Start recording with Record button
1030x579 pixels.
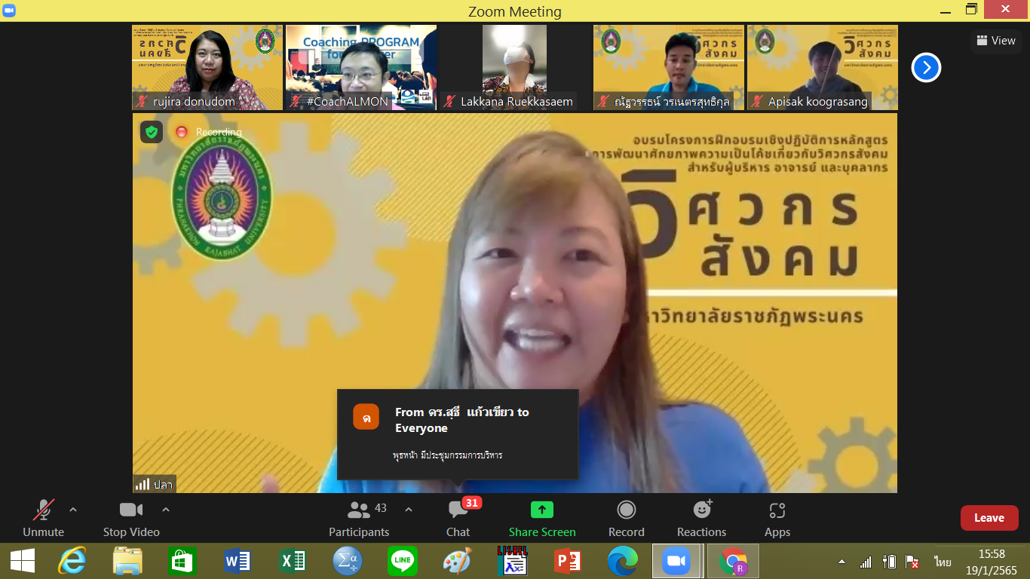point(627,518)
